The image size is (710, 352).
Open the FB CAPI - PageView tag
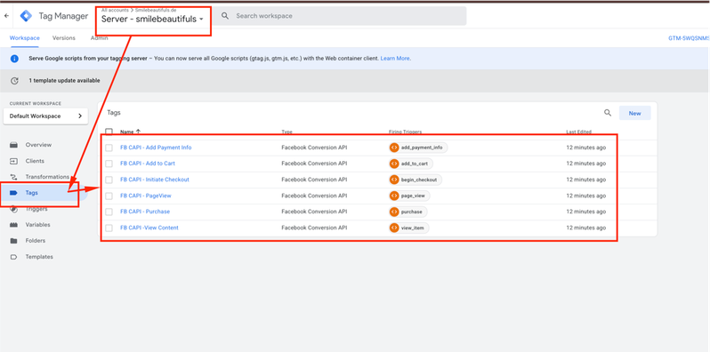tap(145, 196)
